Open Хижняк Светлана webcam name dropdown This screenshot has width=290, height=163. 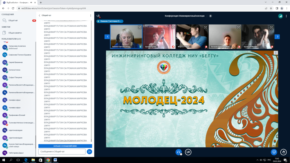coord(122,47)
